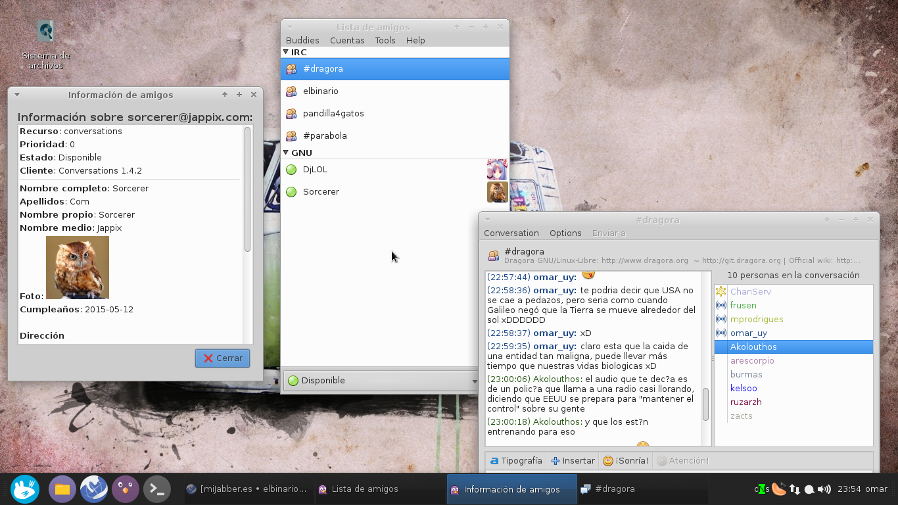Click the 23:54 panel clock
The width and height of the screenshot is (898, 505).
point(849,489)
